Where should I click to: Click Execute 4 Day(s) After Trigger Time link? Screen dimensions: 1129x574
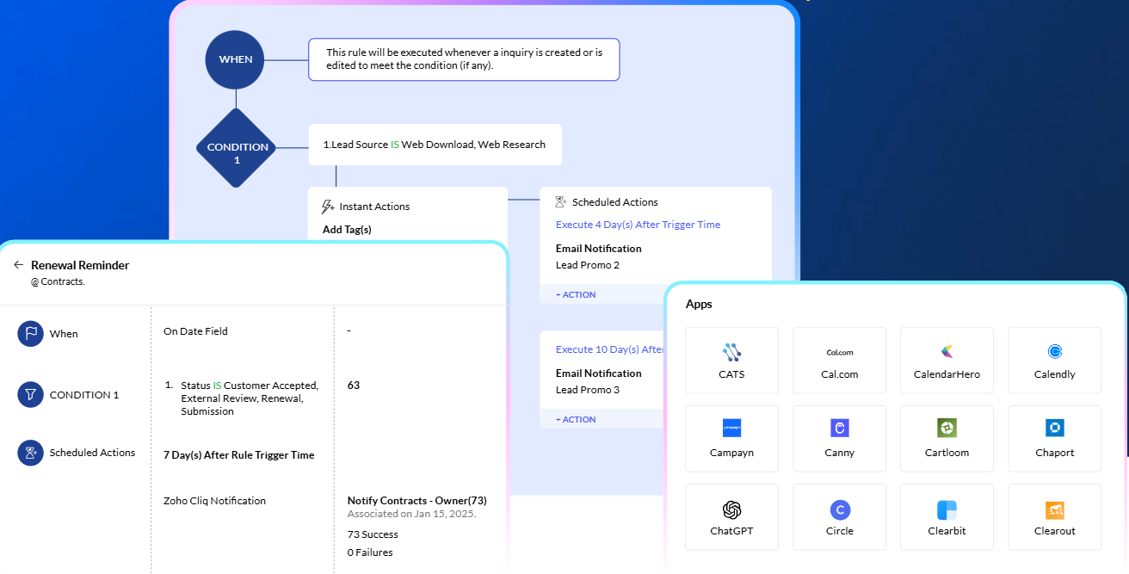tap(638, 225)
